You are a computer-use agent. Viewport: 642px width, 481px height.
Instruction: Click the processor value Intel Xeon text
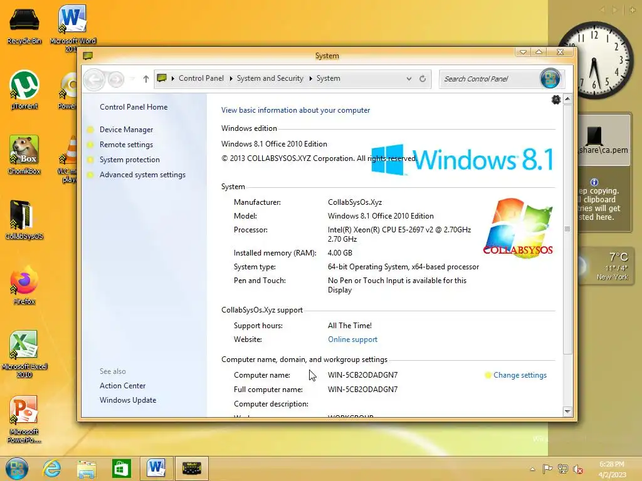(399, 234)
